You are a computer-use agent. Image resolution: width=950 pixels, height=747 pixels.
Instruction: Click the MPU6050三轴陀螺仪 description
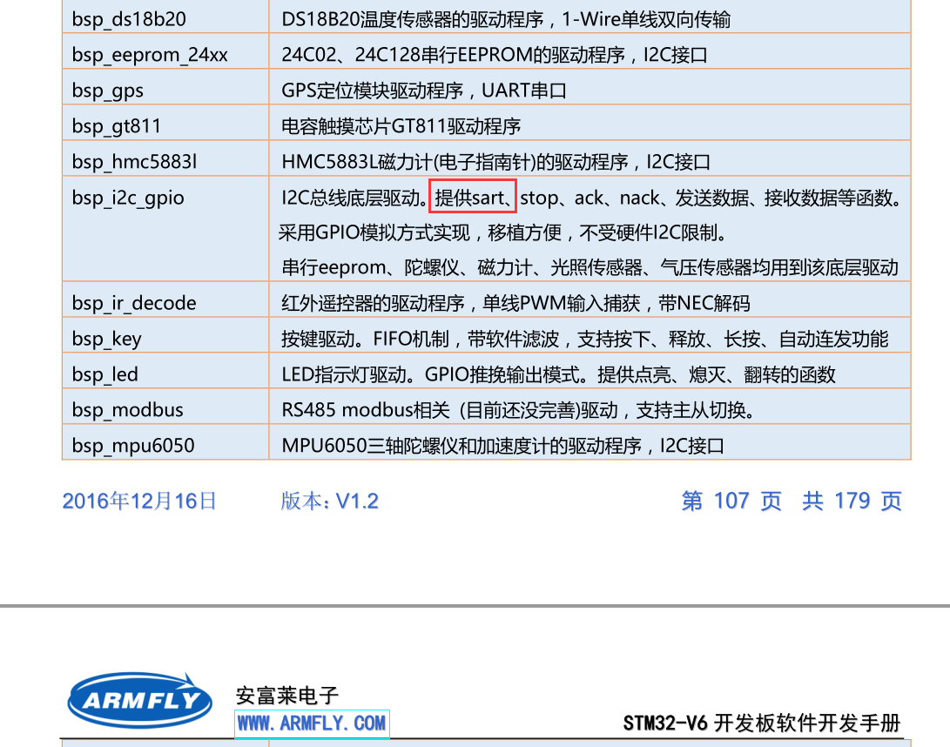pyautogui.click(x=503, y=447)
